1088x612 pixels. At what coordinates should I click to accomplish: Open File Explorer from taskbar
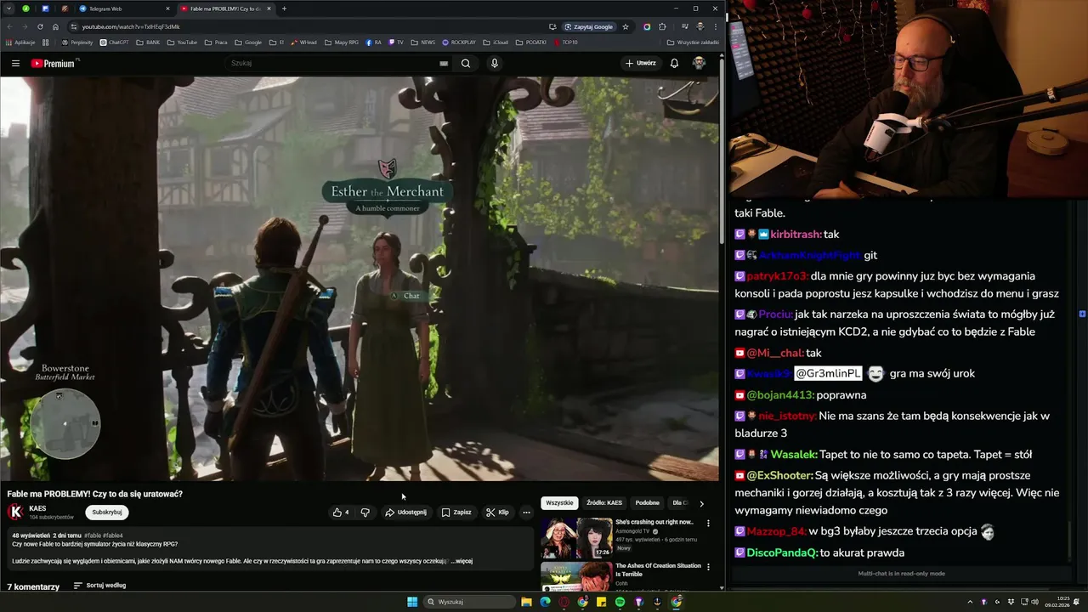(526, 602)
